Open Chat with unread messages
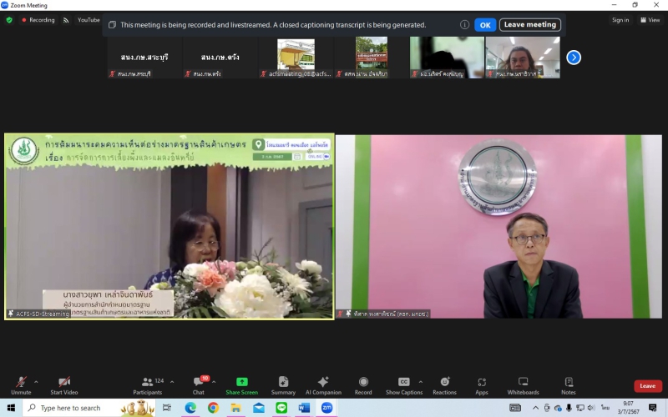 pos(199,385)
